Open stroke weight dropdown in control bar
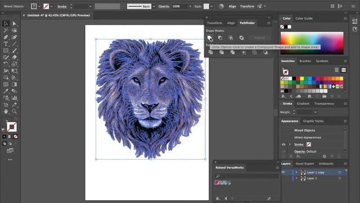This screenshot has height=203, width=360. click(x=90, y=6)
